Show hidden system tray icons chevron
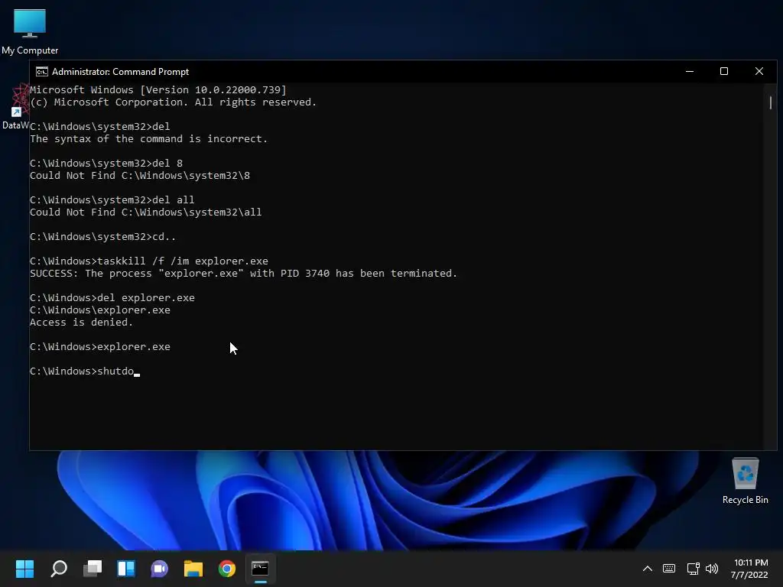Viewport: 783px width, 587px height. [647, 569]
